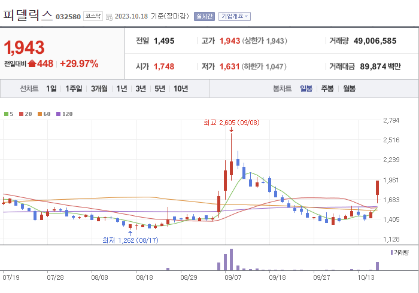
Task: Click the current price 1,943
Action: pyautogui.click(x=24, y=47)
